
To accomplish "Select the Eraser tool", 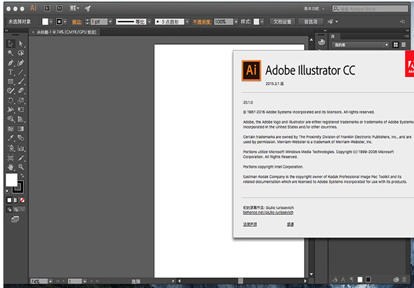I will click(21, 90).
